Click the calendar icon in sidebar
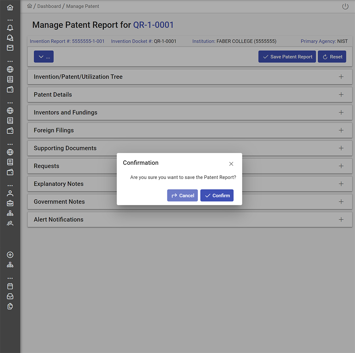Image resolution: width=355 pixels, height=353 pixels. [x=10, y=286]
